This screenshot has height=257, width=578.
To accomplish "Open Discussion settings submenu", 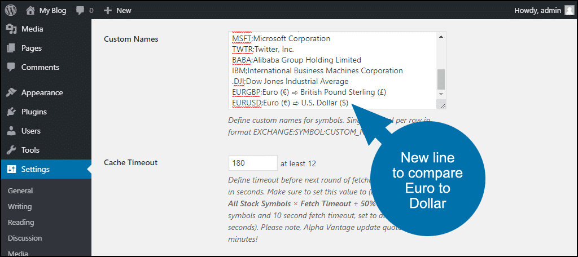I will click(x=25, y=238).
